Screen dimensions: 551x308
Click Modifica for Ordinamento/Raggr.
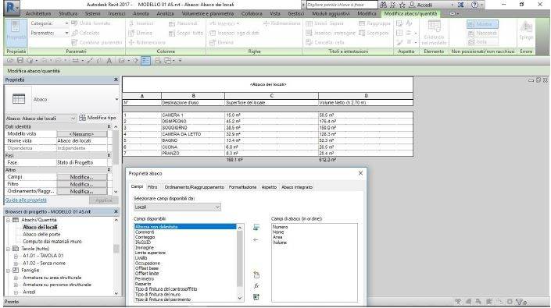tap(82, 191)
